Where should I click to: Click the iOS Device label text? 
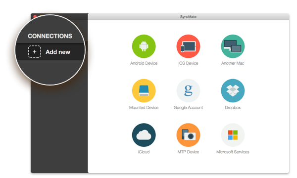click(188, 63)
